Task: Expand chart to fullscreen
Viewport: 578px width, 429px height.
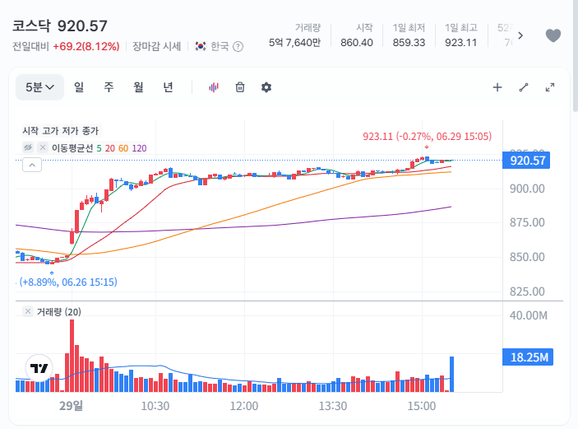Action: click(550, 87)
